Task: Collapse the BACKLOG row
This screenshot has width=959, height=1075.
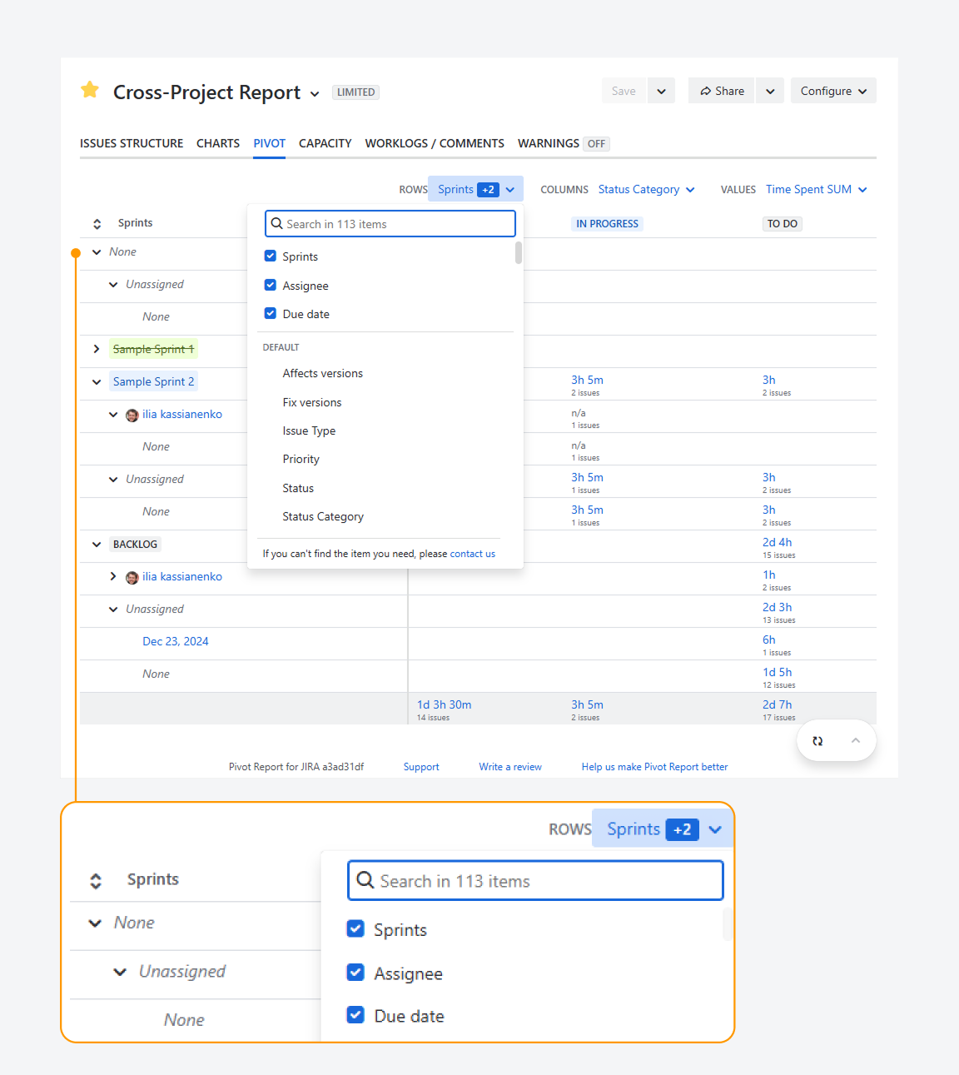Action: pos(97,545)
